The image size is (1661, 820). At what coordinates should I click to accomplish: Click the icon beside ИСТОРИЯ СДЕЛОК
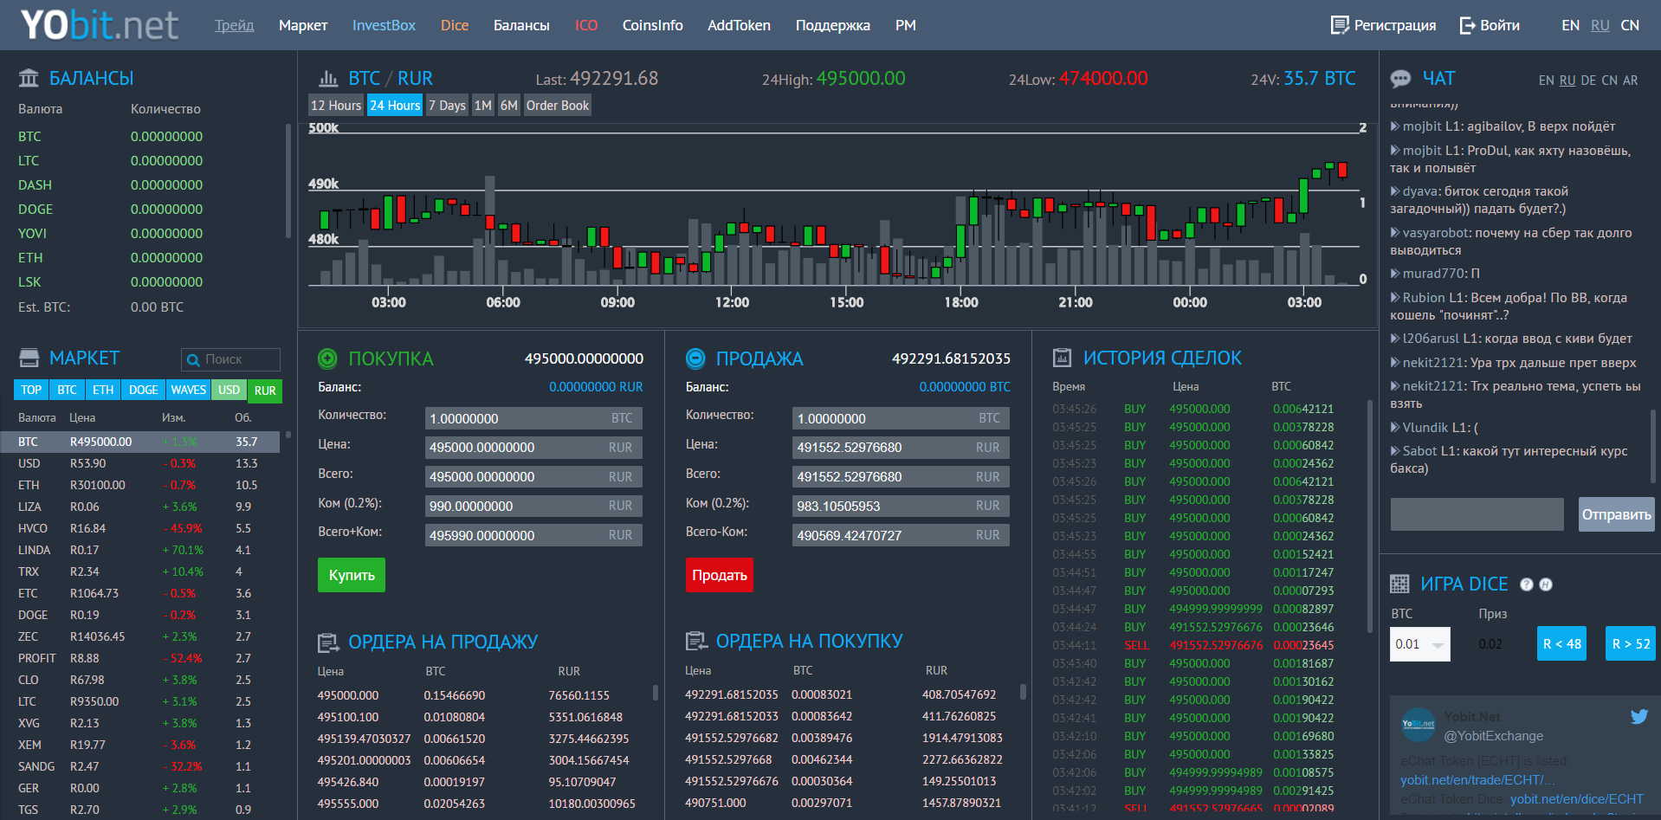coord(1062,358)
